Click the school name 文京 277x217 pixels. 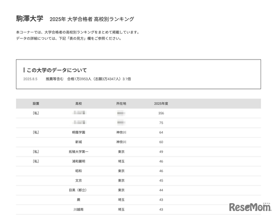[79, 180]
